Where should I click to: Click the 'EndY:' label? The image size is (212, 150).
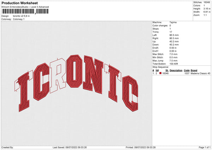(x=155, y=51)
